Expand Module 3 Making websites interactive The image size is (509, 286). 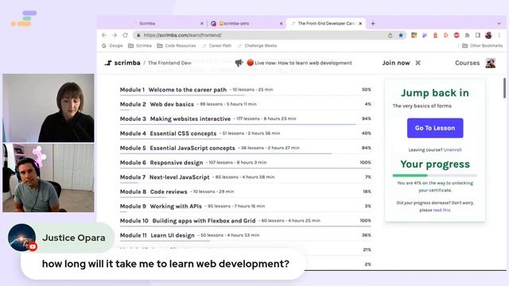tap(246, 118)
